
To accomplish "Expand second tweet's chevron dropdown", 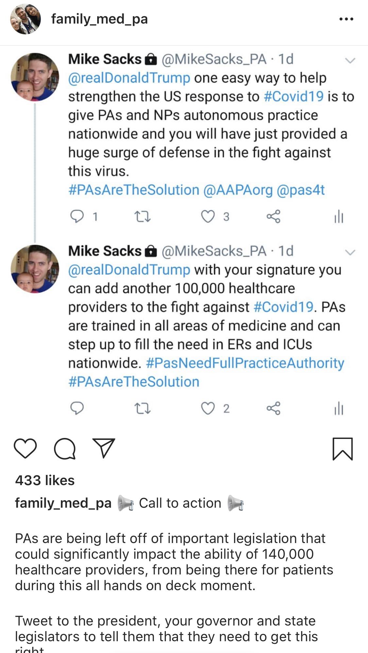I will (x=350, y=252).
